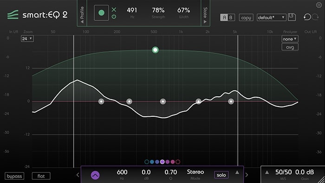Click the smart:EQ 2 logo icon
Image resolution: width=325 pixels, height=183 pixels.
click(13, 15)
